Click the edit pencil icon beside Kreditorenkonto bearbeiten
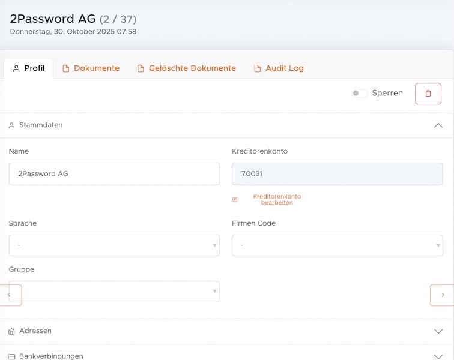The image size is (454, 360). point(235,199)
